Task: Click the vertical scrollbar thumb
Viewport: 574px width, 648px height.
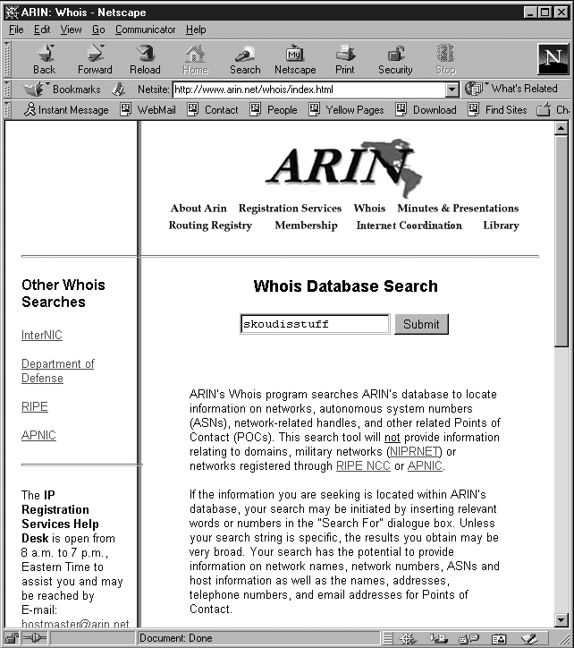Action: click(x=561, y=242)
